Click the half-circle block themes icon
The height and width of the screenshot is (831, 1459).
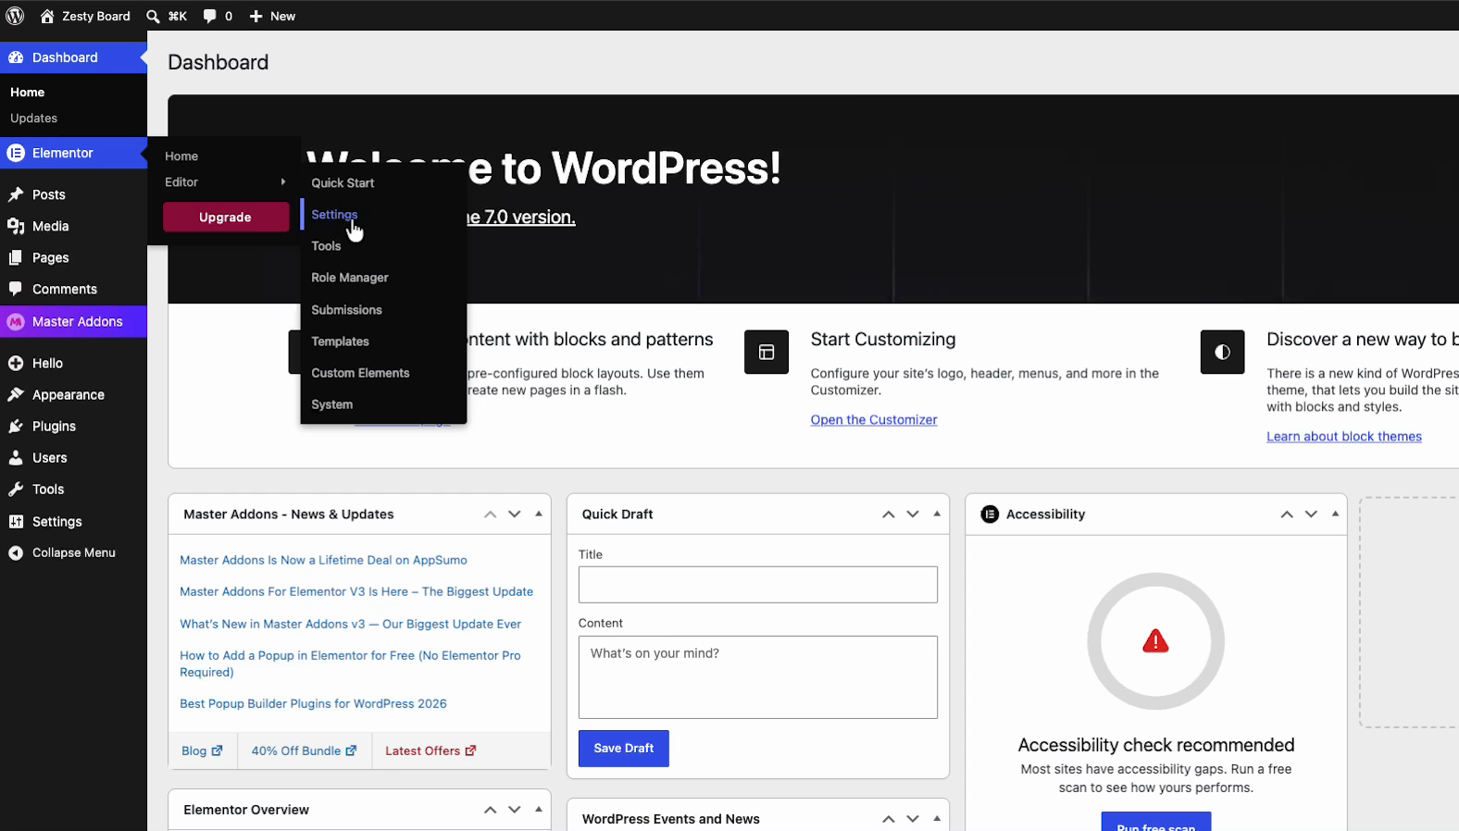coord(1222,352)
